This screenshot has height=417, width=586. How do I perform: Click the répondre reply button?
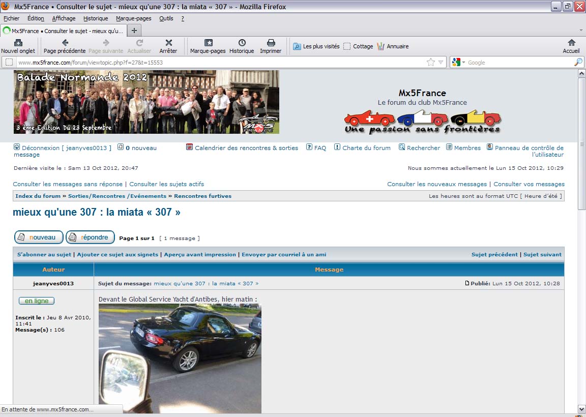[x=90, y=237]
